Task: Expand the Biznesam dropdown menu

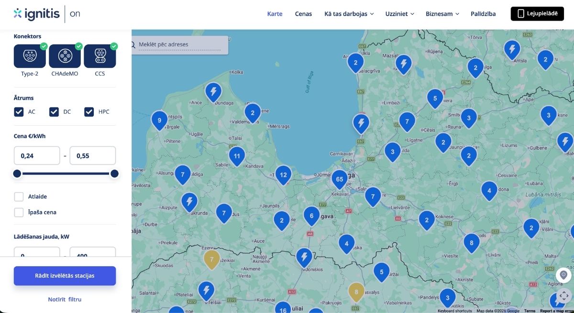Action: pyautogui.click(x=442, y=14)
